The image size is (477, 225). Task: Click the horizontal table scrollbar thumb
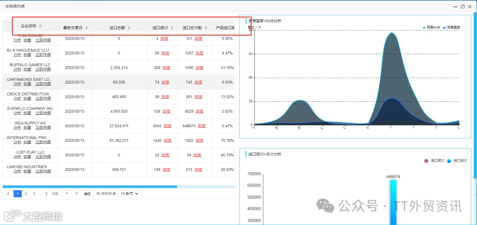pyautogui.click(x=90, y=187)
